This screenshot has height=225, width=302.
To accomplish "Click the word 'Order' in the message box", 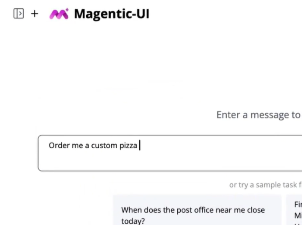I will point(59,146).
